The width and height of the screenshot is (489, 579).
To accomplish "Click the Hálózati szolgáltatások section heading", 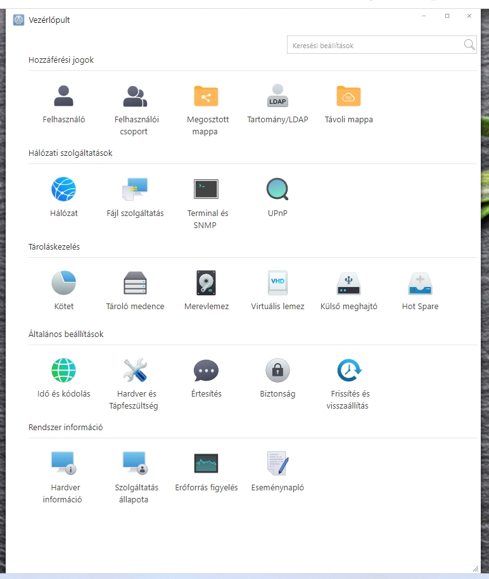I will [x=70, y=153].
